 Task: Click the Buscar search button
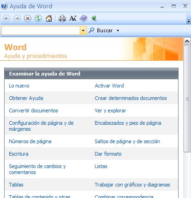101,30
